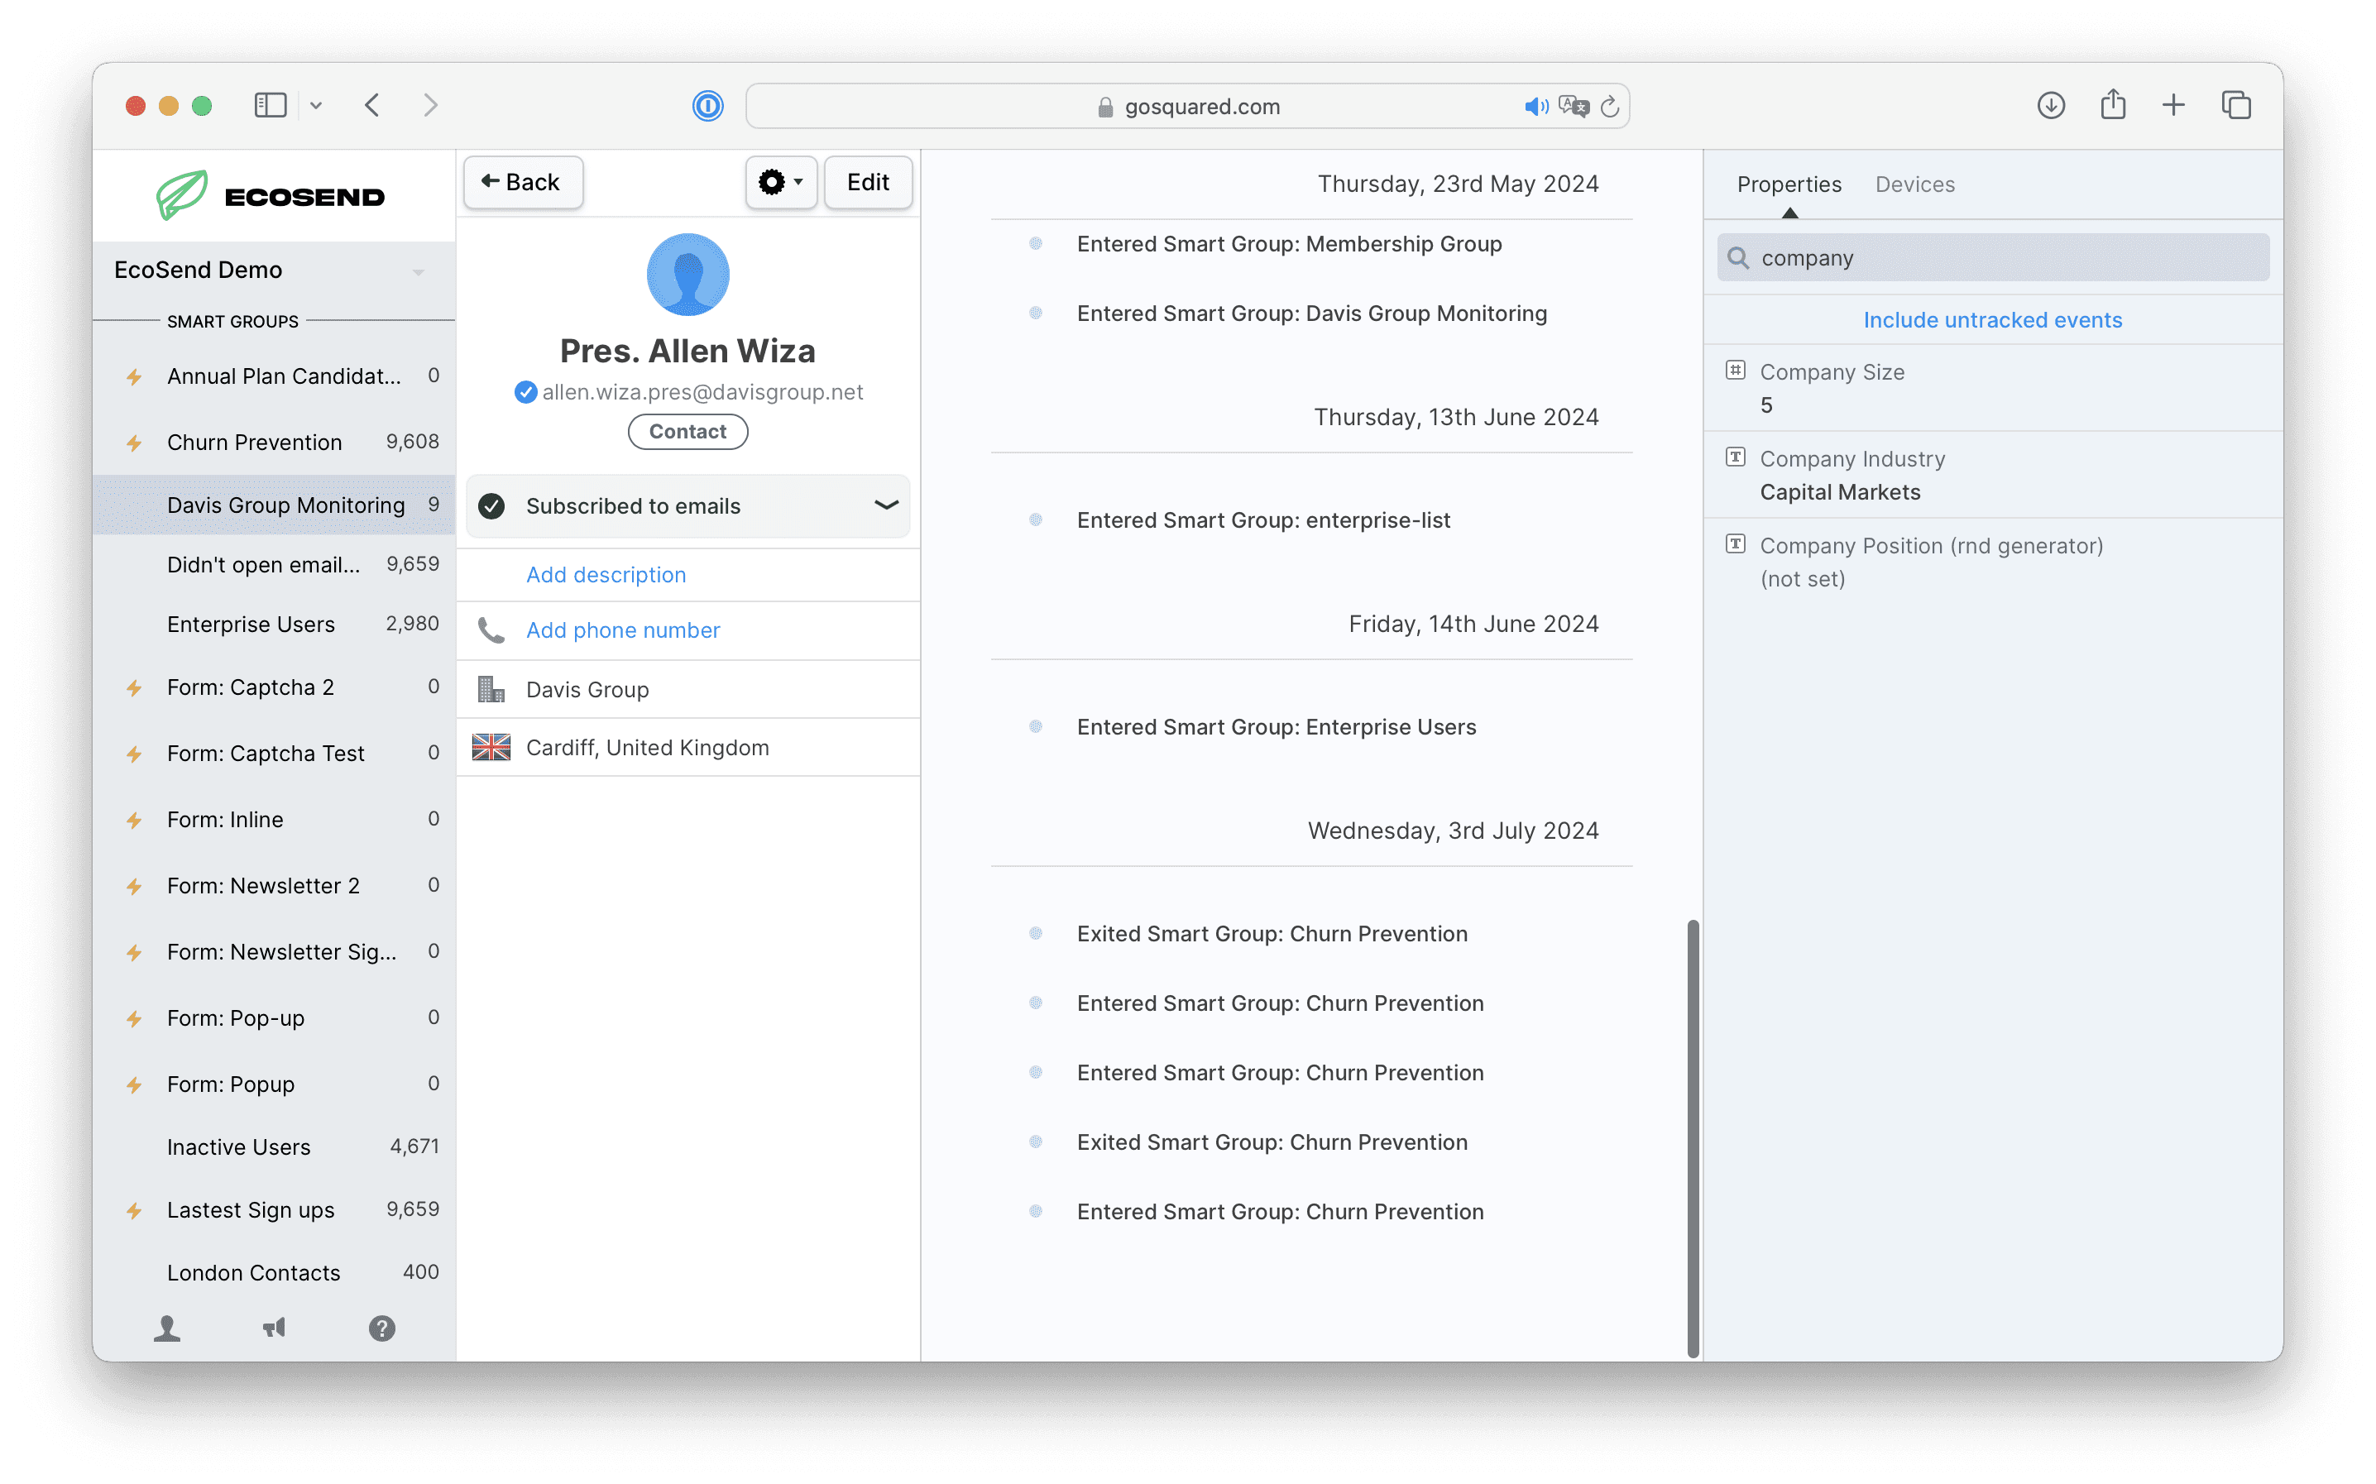Click Entered Smart Group: enterprise-list event
The width and height of the screenshot is (2376, 1484).
[x=1262, y=520]
